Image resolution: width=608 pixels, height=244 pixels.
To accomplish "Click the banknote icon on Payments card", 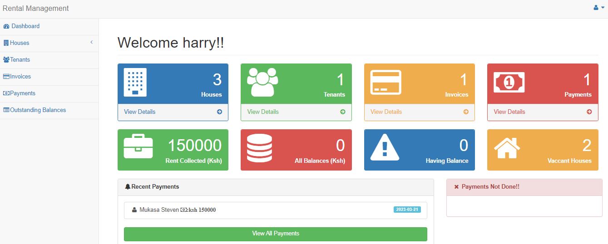I will point(509,82).
